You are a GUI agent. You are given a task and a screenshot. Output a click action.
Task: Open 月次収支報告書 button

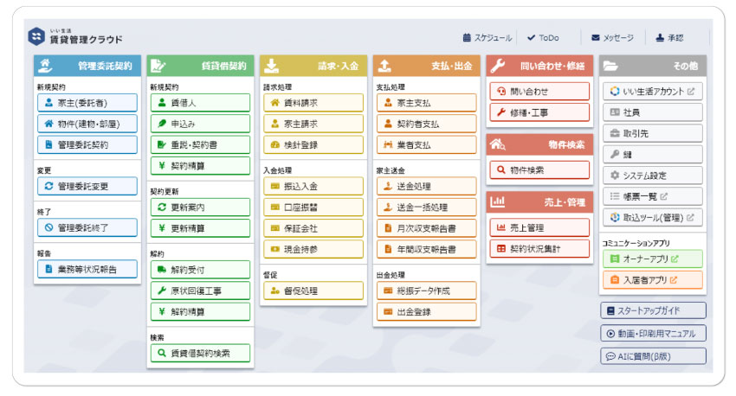[427, 228]
